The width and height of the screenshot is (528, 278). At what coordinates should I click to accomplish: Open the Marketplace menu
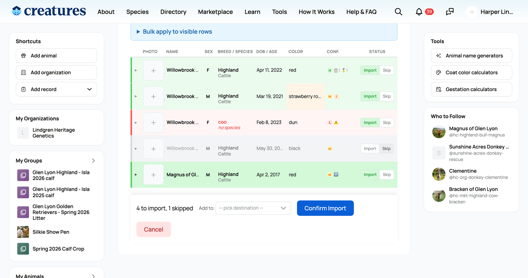click(x=215, y=12)
